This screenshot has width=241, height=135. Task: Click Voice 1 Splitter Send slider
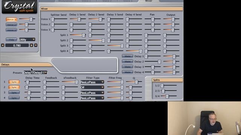(59, 19)
